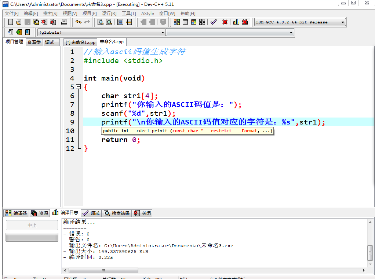Undo the last edit with toolbar arrow
Screen dimensions: 375x279
coord(79,22)
